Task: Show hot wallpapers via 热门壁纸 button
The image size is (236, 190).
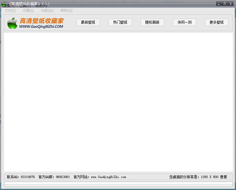Action: pyautogui.click(x=120, y=22)
